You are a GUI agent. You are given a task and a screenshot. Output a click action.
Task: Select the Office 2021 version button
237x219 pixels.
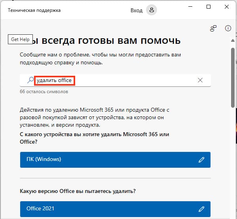[115, 209]
